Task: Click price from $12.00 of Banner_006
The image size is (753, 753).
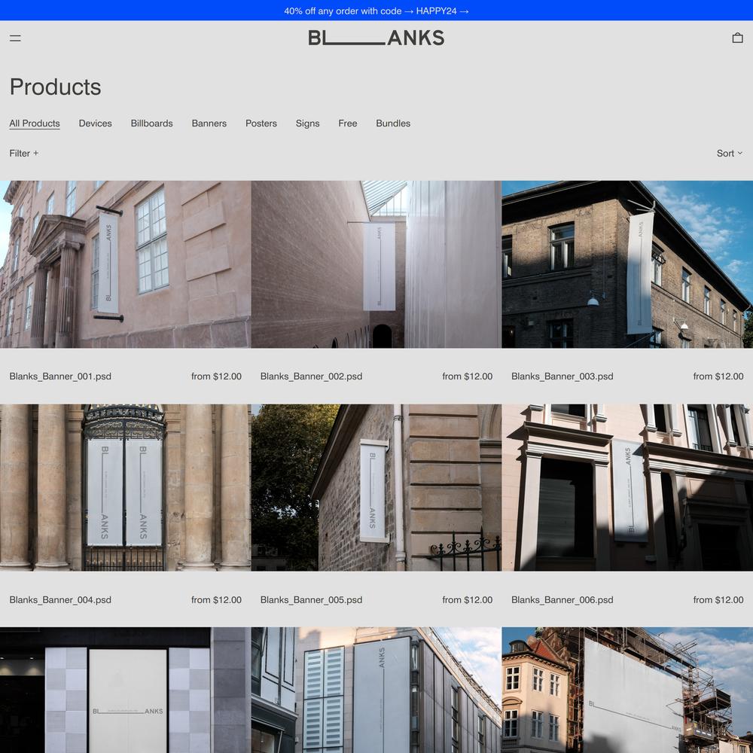Action: pos(718,600)
